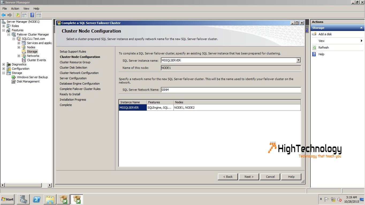Expand the Configuration tree node

pyautogui.click(x=3, y=69)
